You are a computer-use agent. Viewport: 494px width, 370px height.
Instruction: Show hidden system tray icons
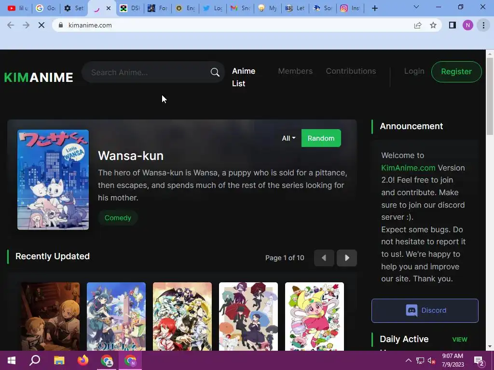click(408, 360)
